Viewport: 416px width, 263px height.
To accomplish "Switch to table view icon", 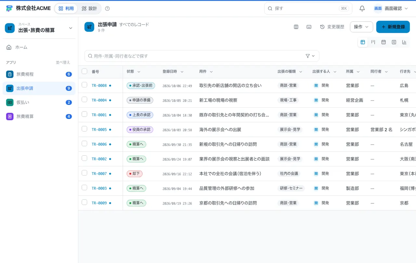I will pos(363,42).
